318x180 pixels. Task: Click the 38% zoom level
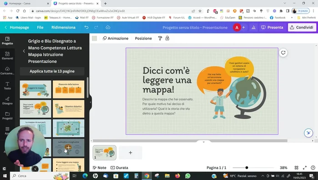point(283,168)
